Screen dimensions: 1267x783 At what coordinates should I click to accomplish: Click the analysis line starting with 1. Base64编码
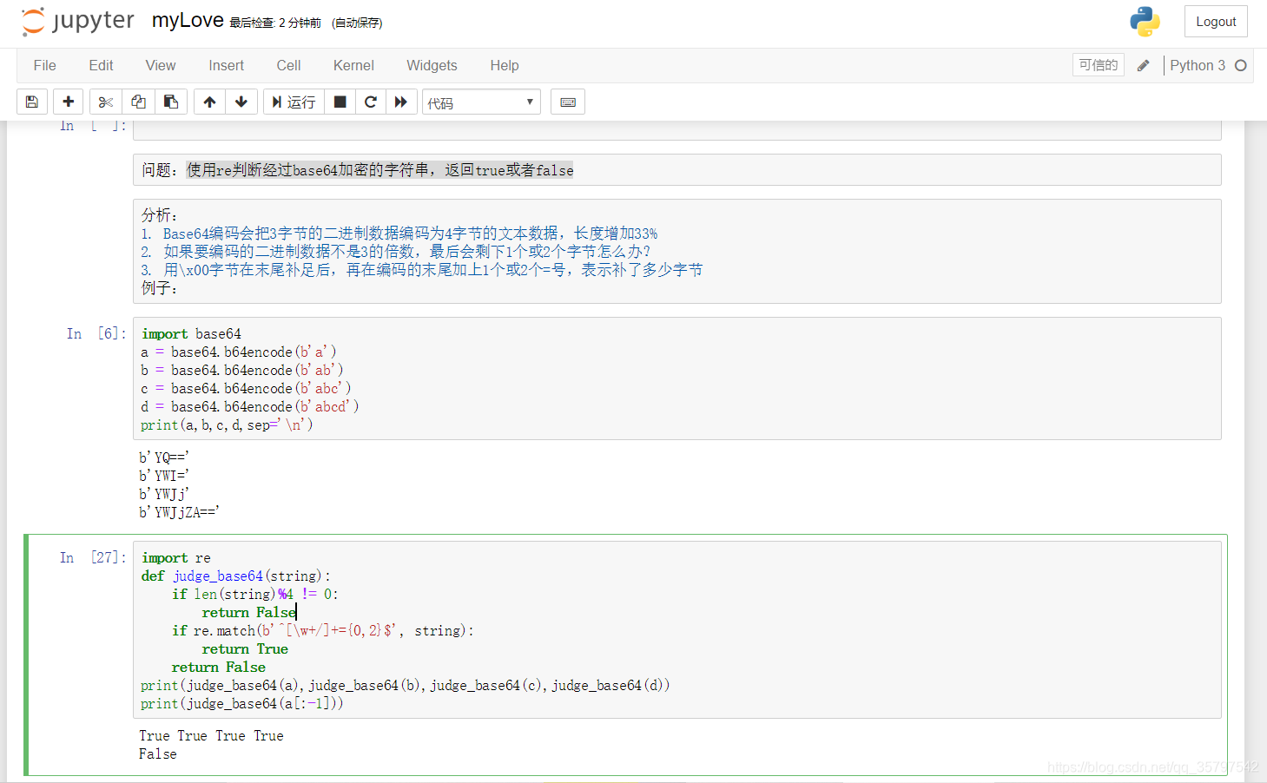coord(399,234)
